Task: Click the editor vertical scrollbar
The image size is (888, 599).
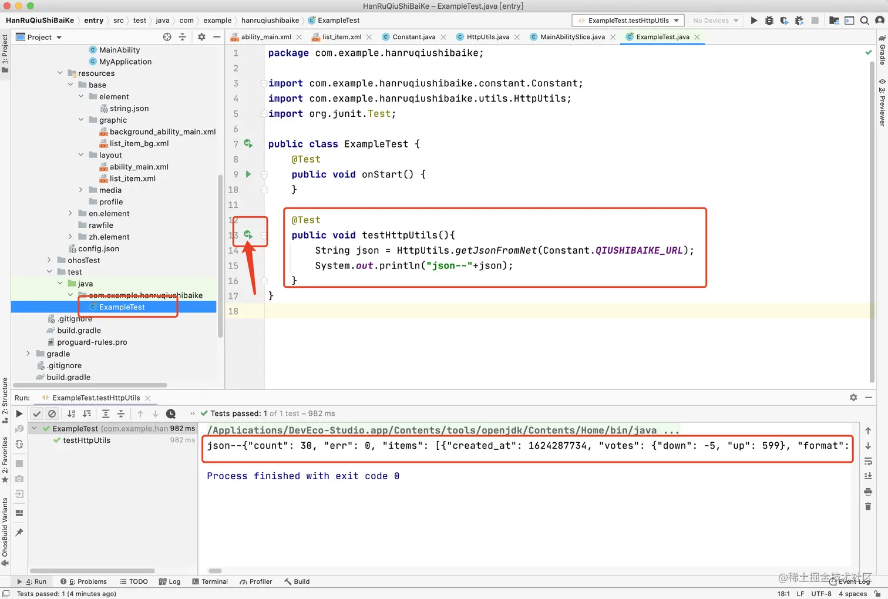Action: (872, 221)
